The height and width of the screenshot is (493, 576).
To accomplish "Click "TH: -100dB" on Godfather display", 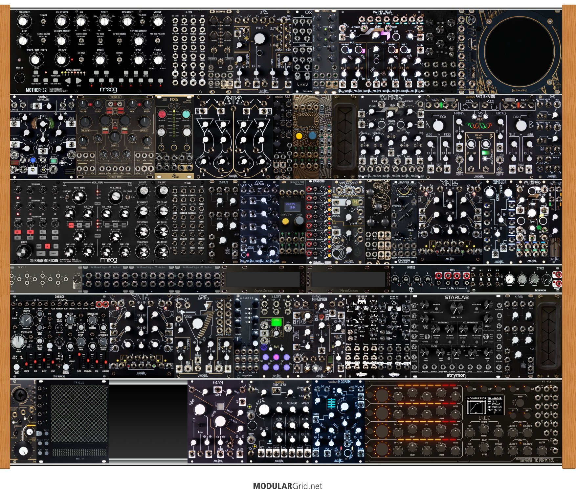I will coord(494,399).
